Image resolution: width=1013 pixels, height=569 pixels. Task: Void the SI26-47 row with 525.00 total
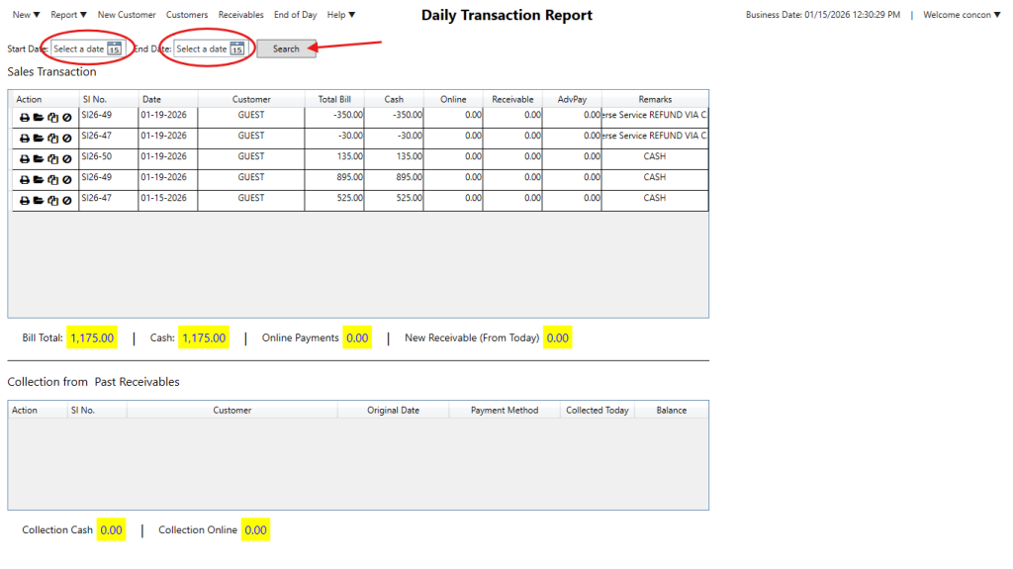(66, 200)
